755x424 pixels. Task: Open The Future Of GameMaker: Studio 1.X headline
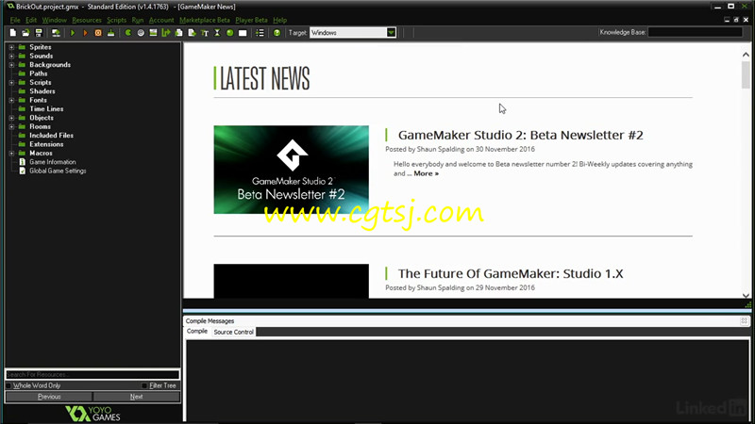[511, 273]
